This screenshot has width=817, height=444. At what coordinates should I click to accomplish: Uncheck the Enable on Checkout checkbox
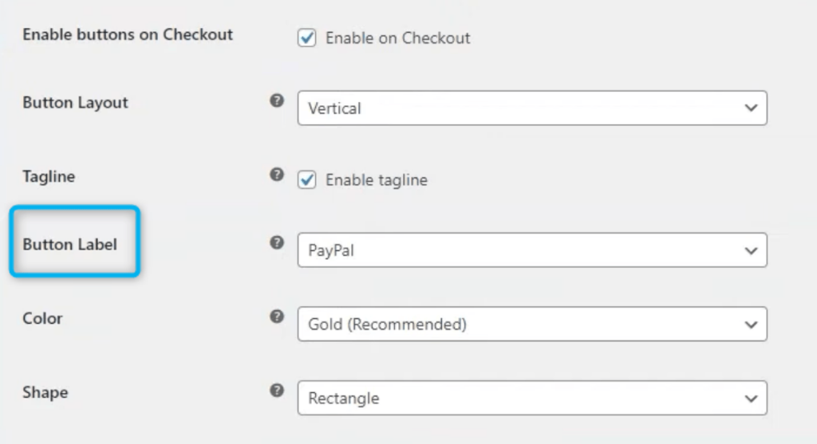(307, 37)
